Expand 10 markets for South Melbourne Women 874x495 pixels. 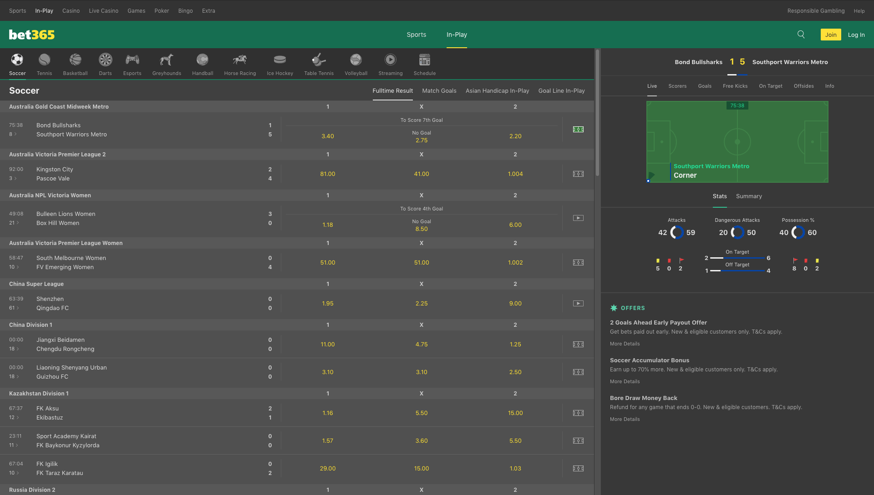(14, 267)
